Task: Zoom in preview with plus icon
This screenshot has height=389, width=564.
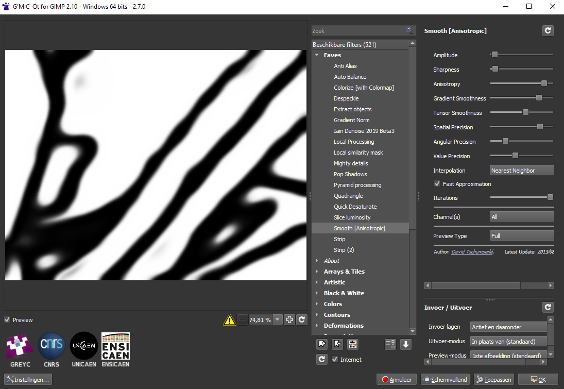Action: [x=289, y=319]
